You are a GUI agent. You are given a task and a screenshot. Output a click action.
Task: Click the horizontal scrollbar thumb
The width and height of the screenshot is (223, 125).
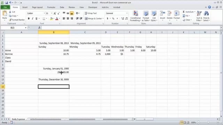(145, 119)
